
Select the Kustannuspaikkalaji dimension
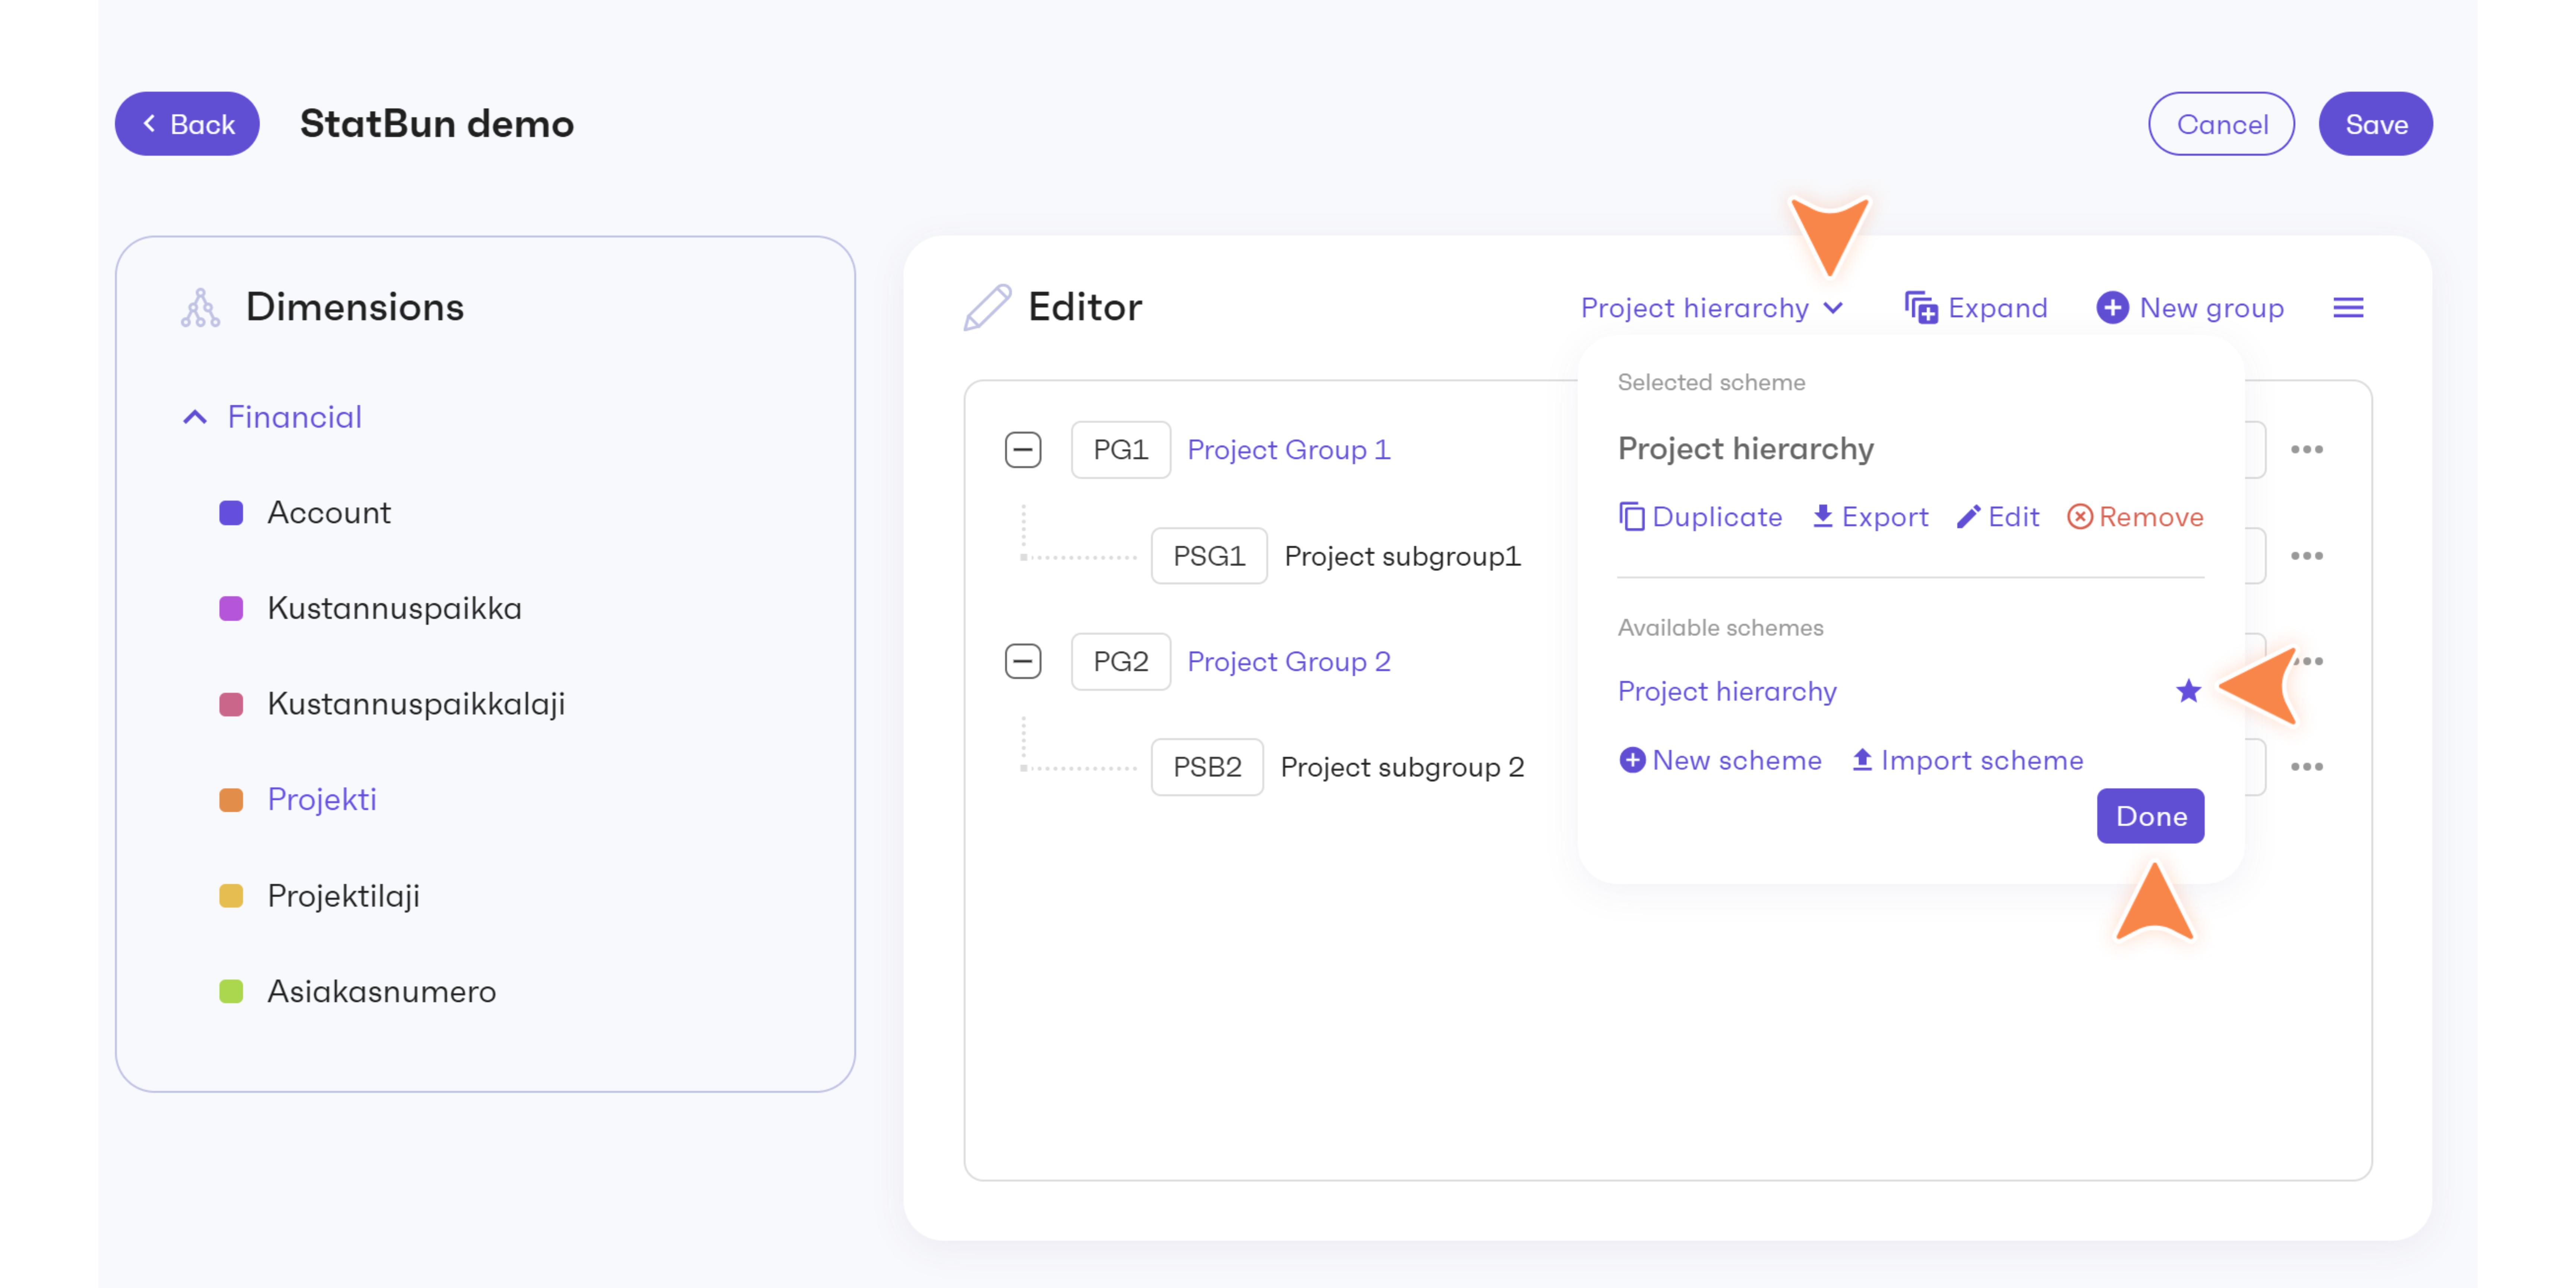416,704
